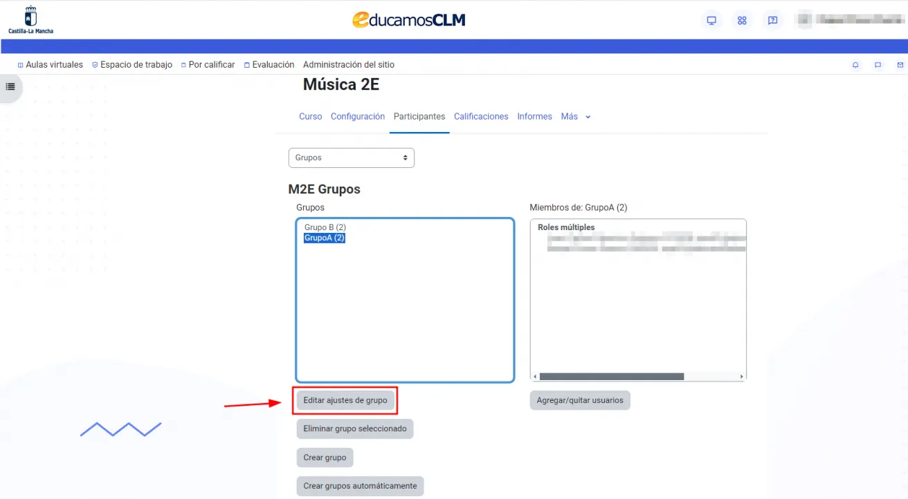This screenshot has width=908, height=499.
Task: Open the four-circle apps grid icon
Action: 742,21
